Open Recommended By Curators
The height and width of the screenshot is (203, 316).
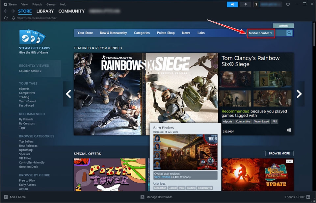point(27,123)
